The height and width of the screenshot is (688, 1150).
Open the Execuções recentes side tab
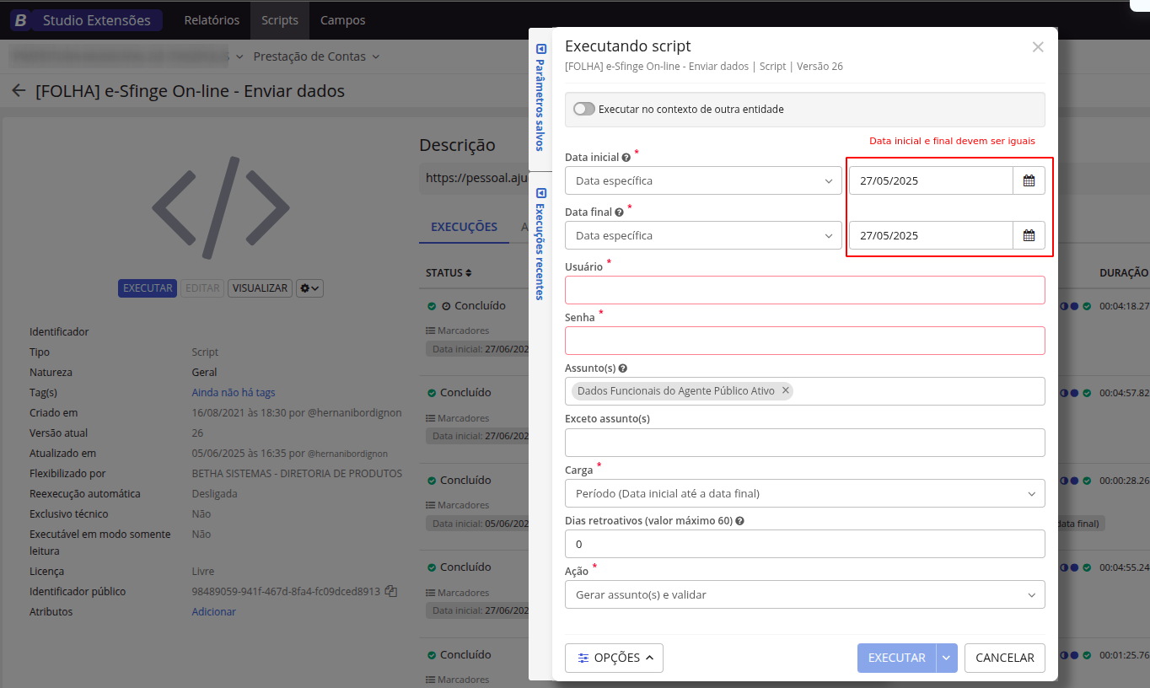click(540, 245)
